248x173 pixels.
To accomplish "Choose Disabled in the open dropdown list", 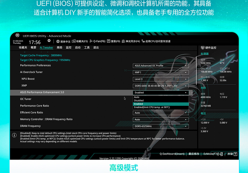I will pyautogui.click(x=161, y=101).
